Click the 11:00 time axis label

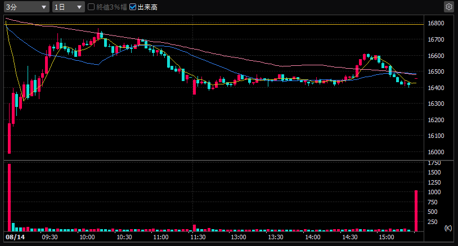[x=161, y=237]
